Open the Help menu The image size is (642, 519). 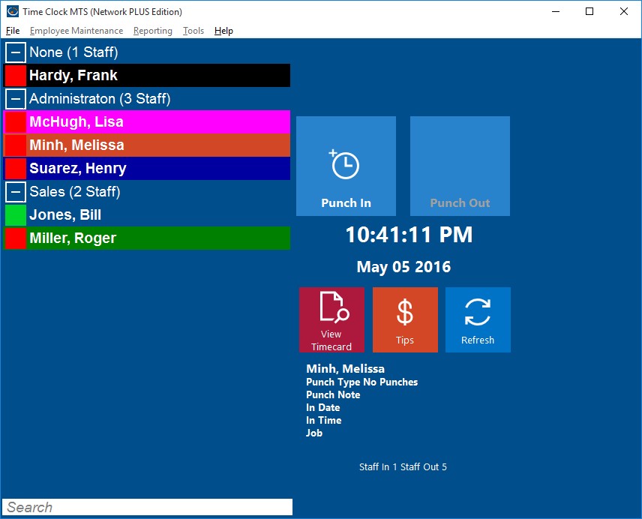click(x=223, y=31)
